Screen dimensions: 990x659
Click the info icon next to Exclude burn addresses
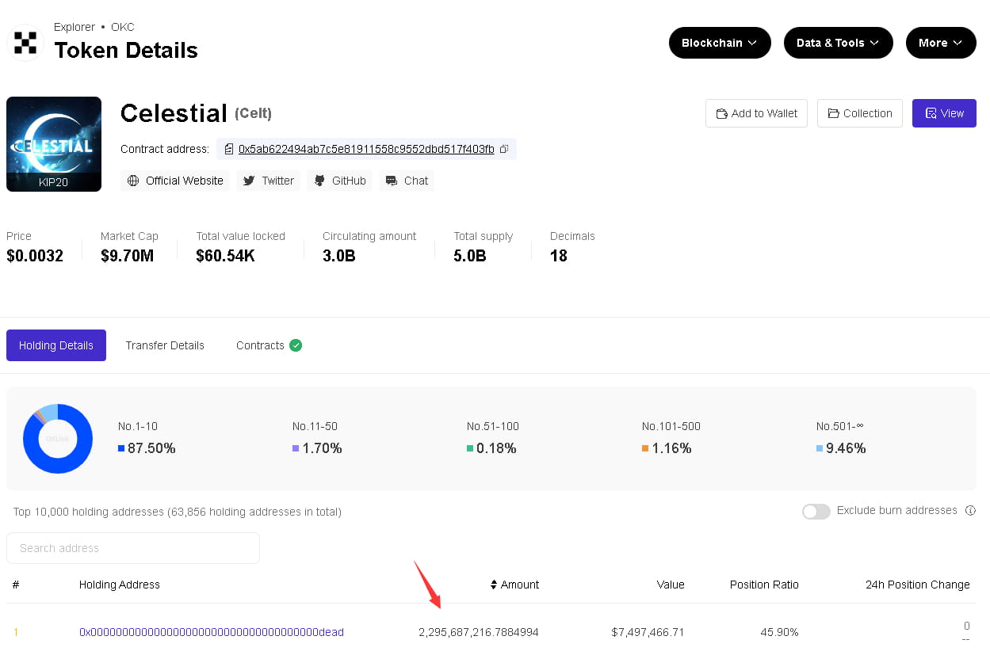point(970,511)
